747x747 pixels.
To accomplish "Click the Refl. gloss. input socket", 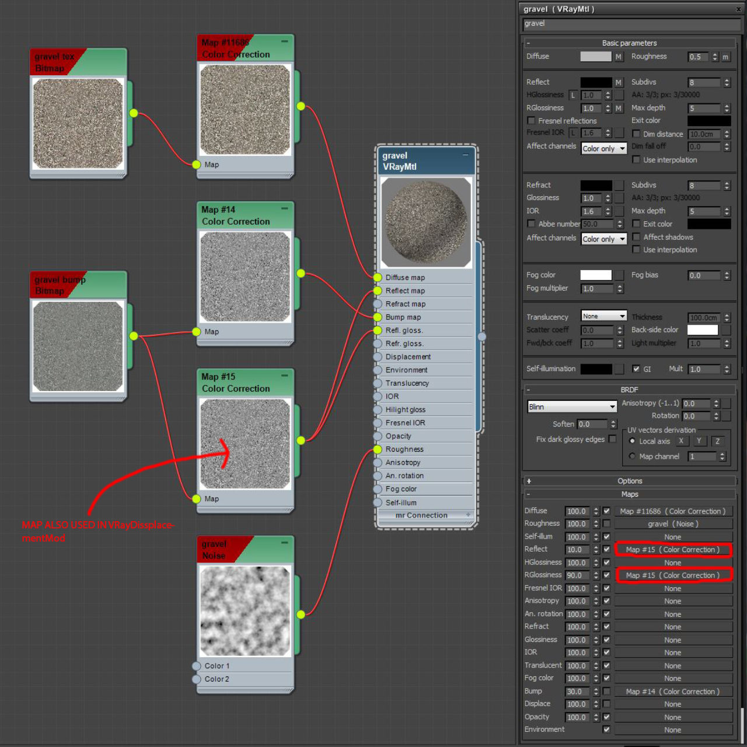I will 378,330.
